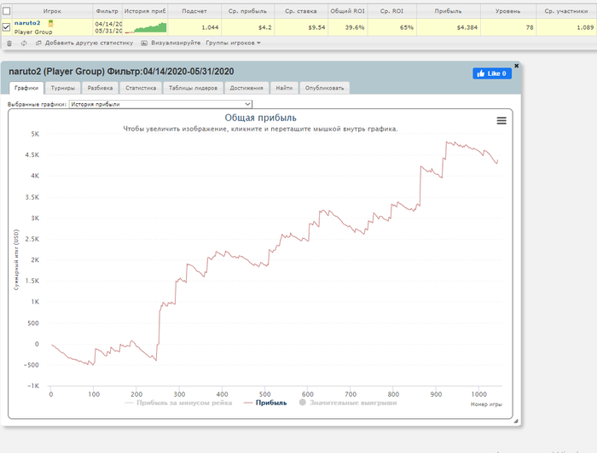Expand the 'Группы игроков' dropdown
597x453 pixels.
tap(233, 43)
